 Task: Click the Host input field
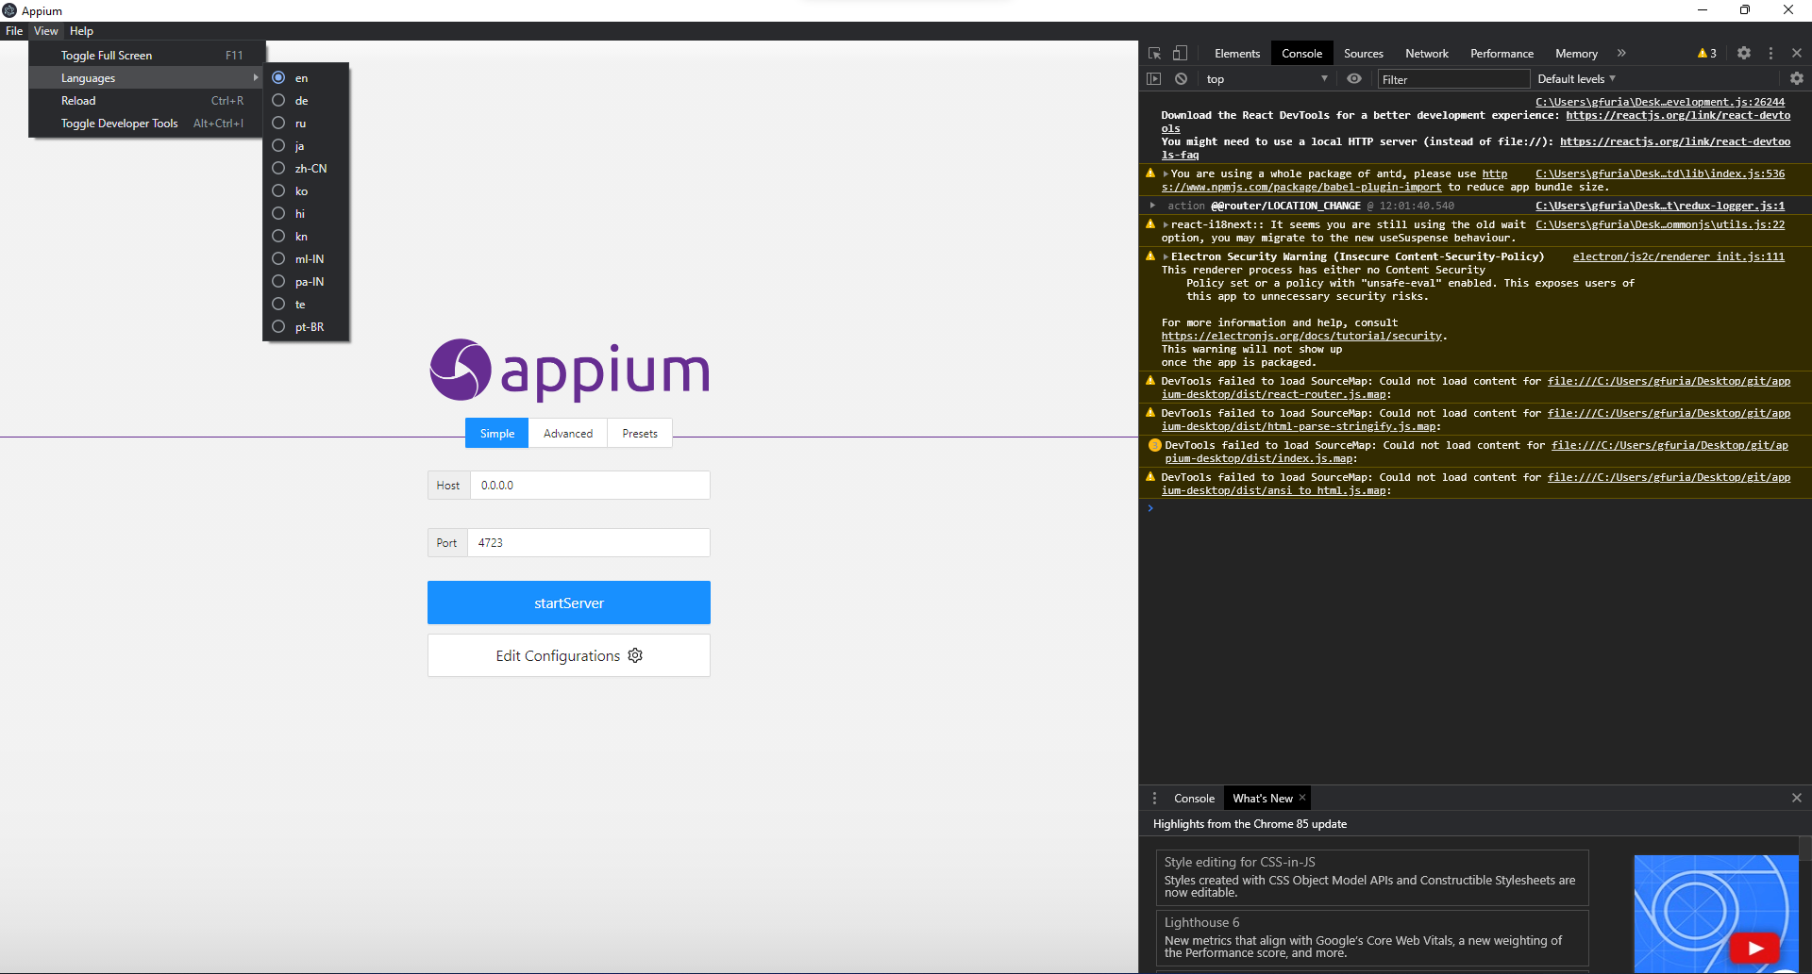590,486
